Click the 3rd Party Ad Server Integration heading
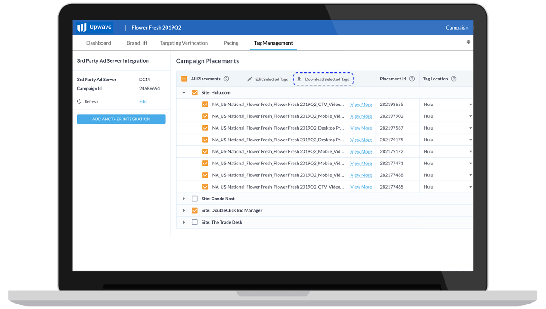 [x=113, y=61]
